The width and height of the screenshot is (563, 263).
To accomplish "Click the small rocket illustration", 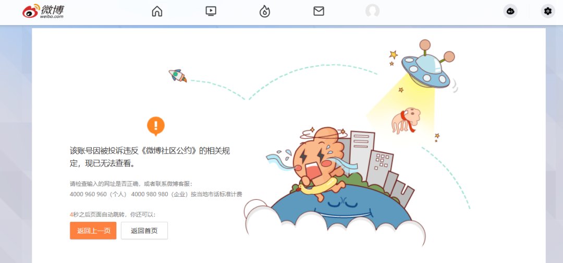I will 178,76.
